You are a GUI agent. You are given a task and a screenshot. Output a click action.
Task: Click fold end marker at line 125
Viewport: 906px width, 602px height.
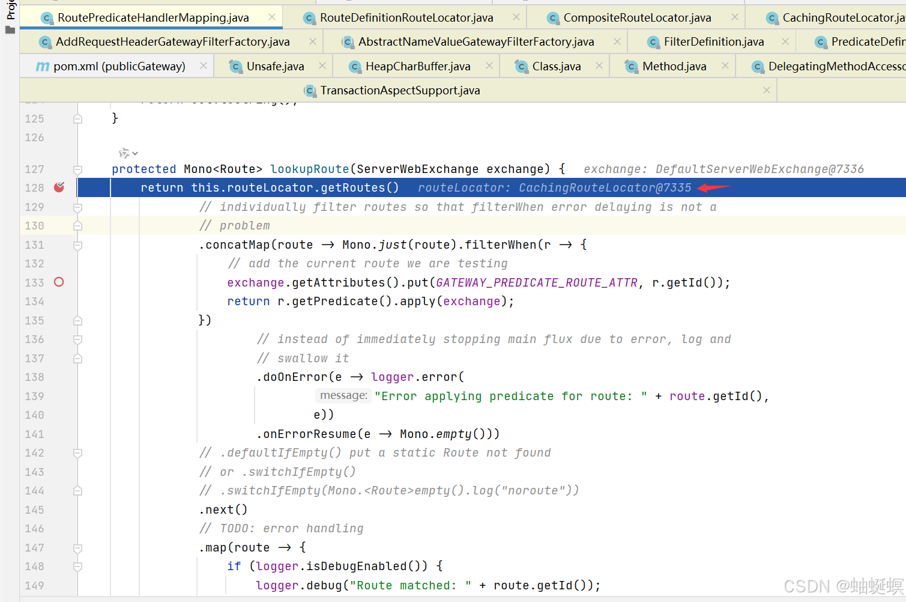[77, 119]
